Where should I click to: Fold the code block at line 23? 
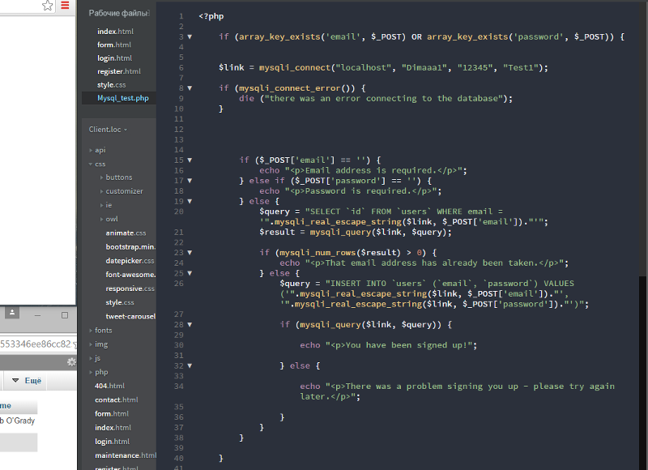(190, 252)
